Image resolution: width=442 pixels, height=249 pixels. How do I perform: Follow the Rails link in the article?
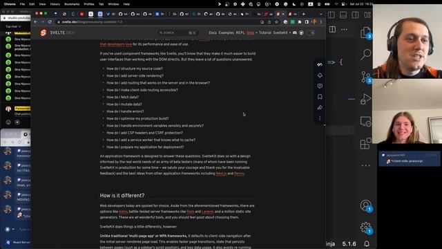[191, 212]
